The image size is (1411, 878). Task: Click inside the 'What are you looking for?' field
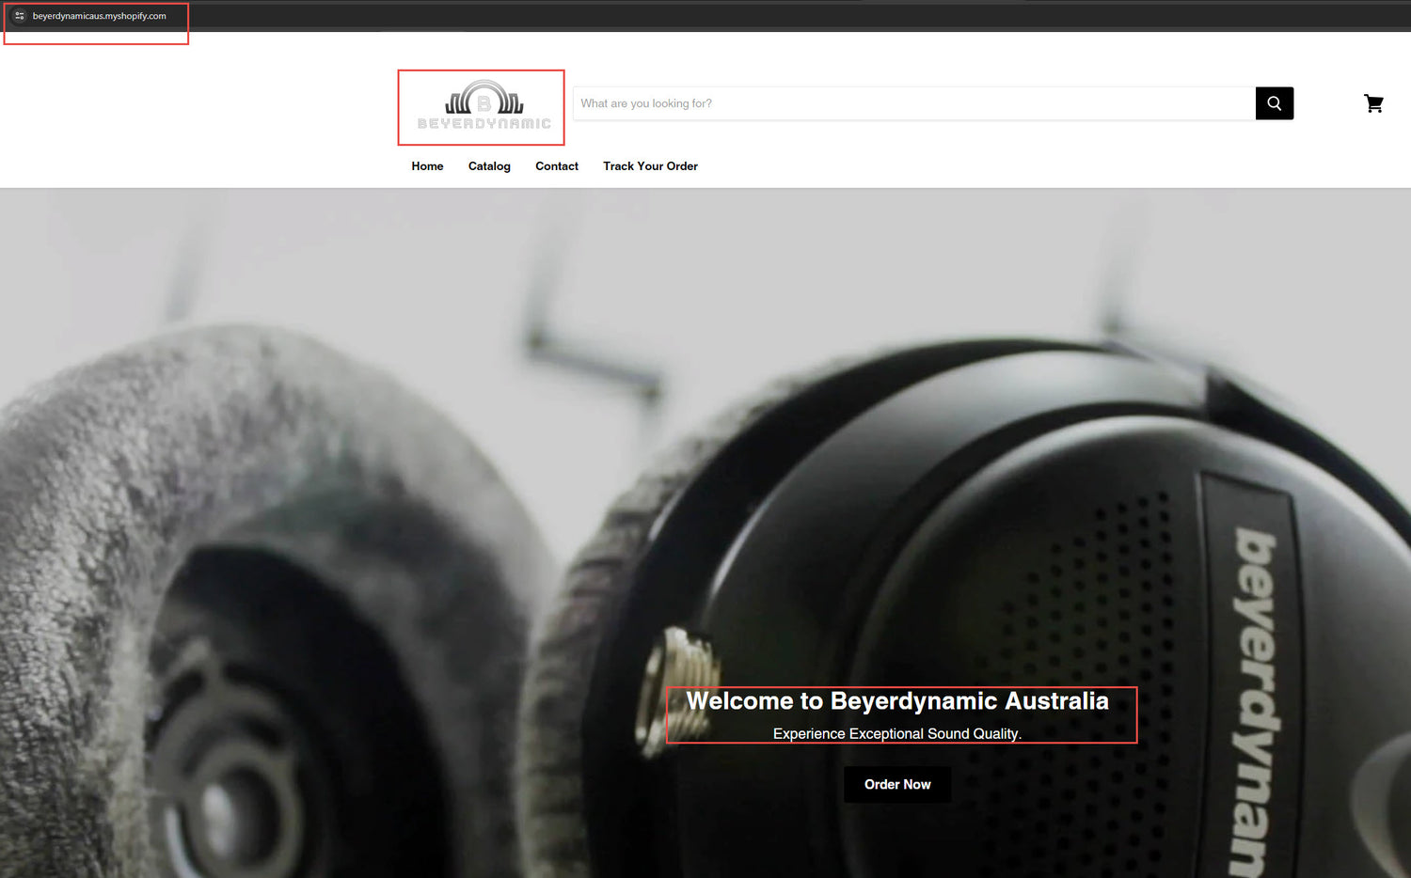point(847,103)
